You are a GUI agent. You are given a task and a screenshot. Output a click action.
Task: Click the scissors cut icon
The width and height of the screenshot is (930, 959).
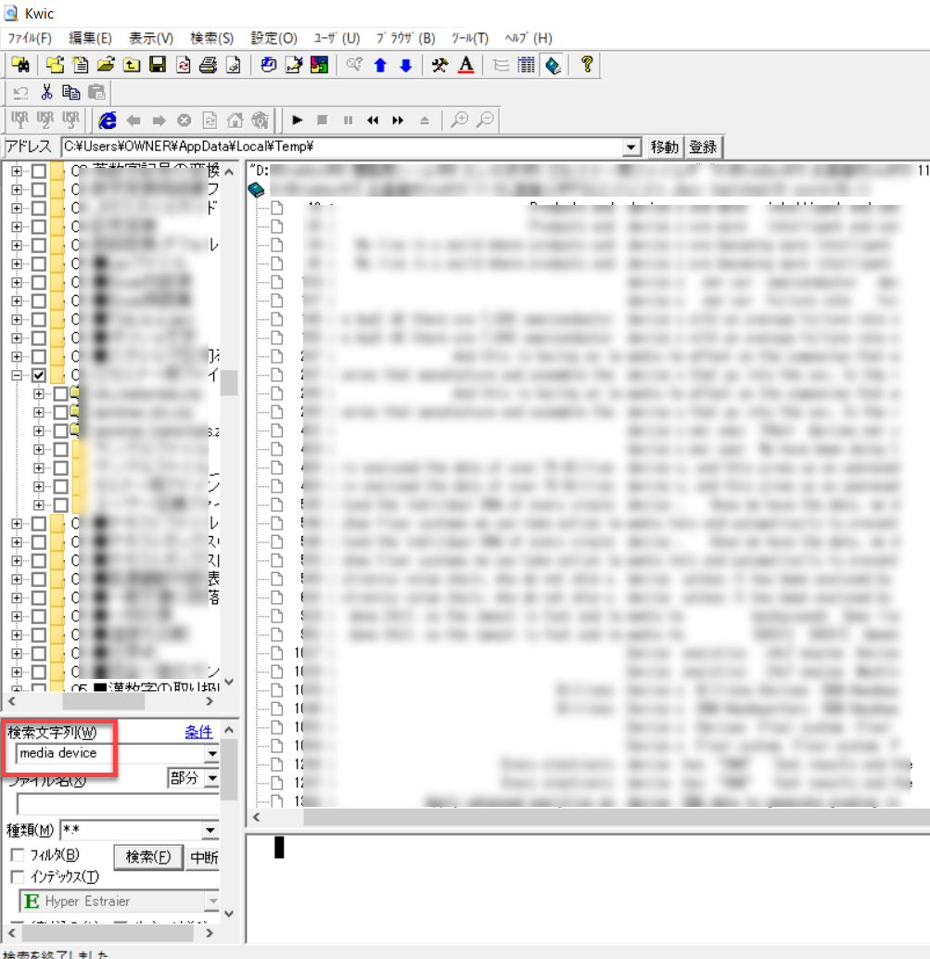pos(46,92)
